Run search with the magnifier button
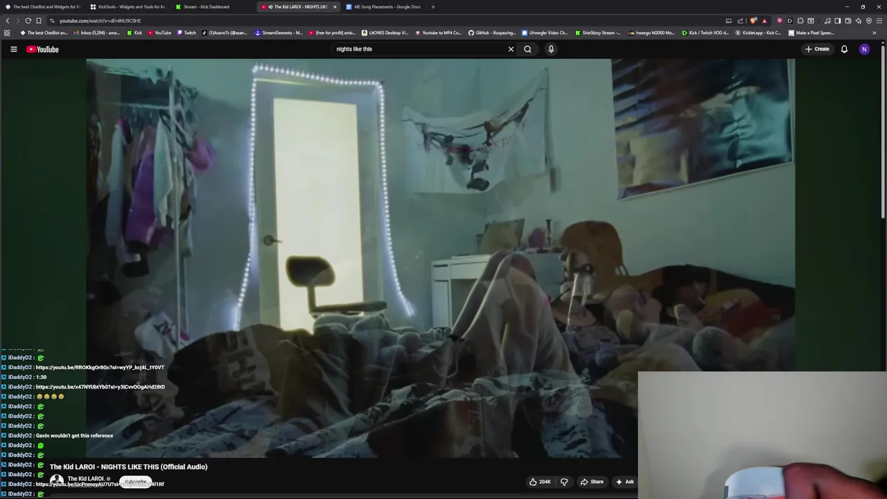 pyautogui.click(x=527, y=49)
